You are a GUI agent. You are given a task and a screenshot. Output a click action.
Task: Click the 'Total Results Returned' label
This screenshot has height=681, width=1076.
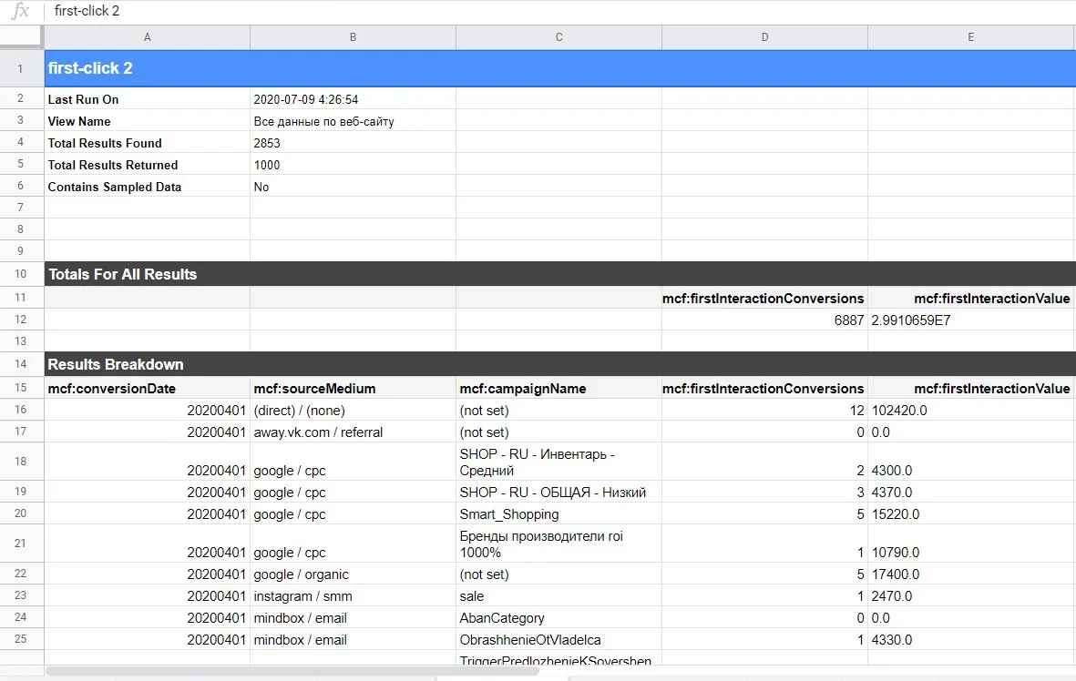pyautogui.click(x=113, y=165)
